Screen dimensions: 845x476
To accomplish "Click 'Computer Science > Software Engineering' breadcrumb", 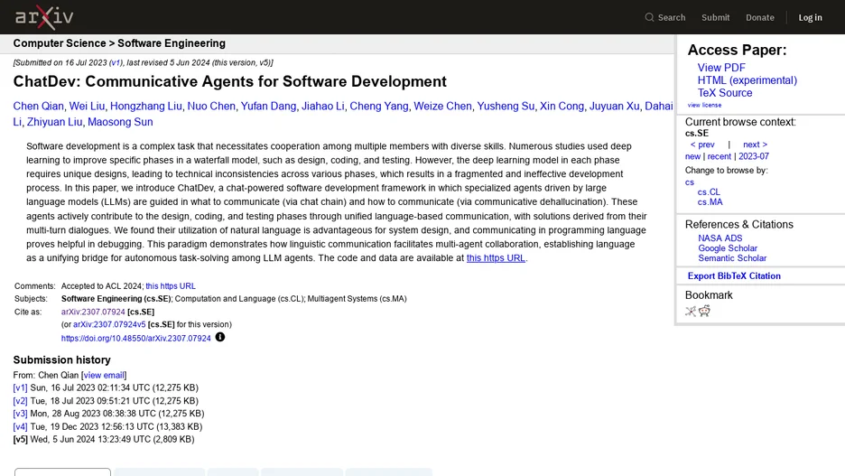I will tap(119, 43).
